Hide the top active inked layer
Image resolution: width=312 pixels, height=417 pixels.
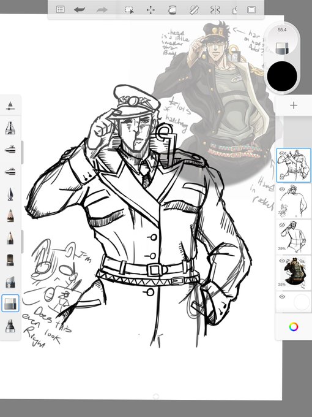282,153
